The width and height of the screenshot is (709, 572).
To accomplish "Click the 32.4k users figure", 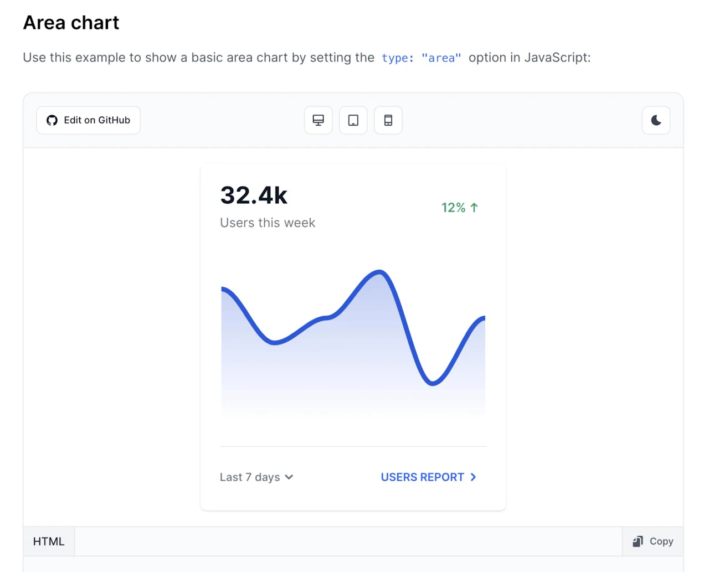I will [254, 195].
